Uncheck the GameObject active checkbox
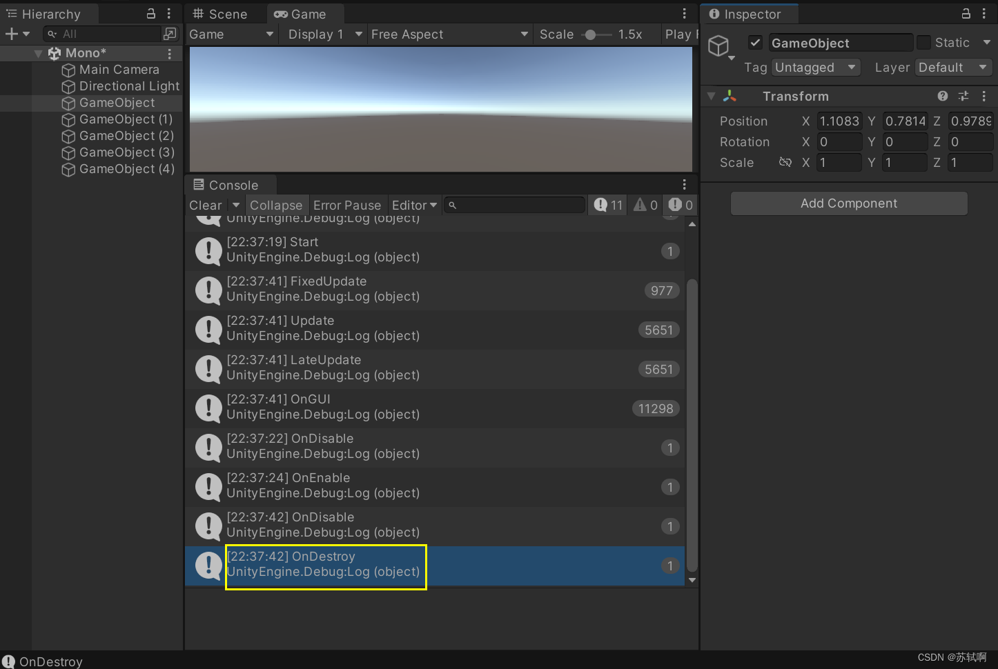 tap(755, 42)
